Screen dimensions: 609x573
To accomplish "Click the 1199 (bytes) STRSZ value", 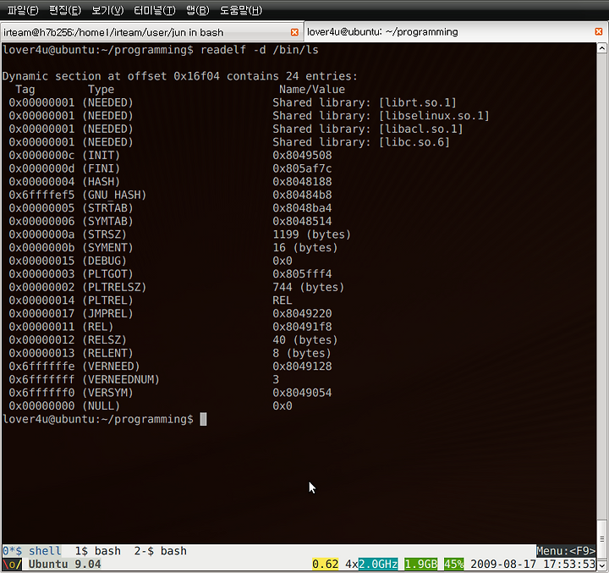I will click(x=311, y=234).
